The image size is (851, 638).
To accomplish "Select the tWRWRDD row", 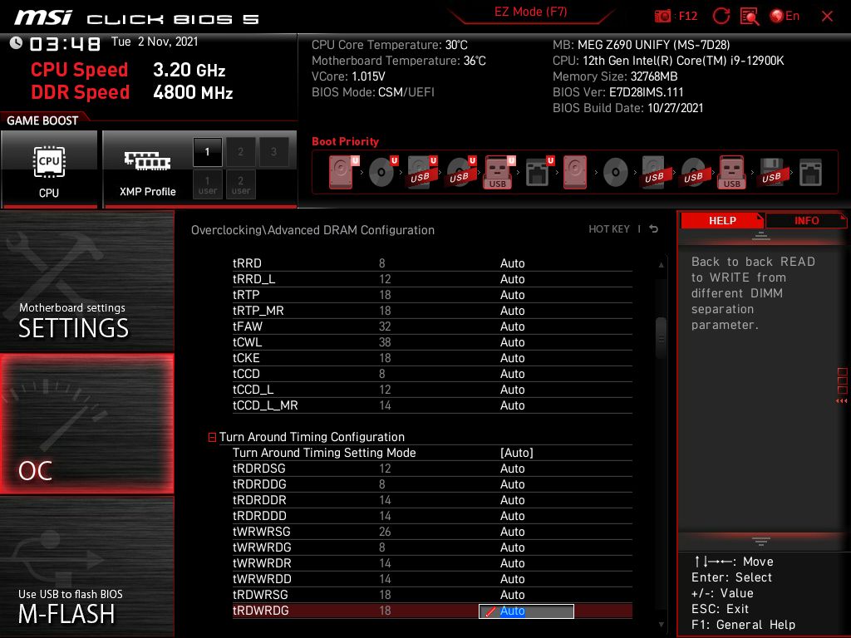I will point(432,579).
